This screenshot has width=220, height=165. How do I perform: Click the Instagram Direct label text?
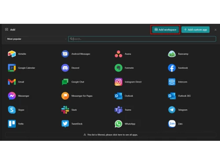pos(133,82)
